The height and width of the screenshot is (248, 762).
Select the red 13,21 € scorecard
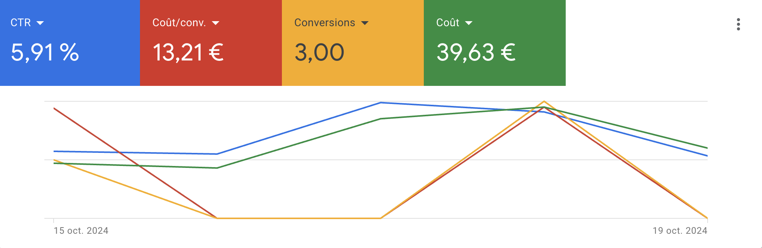211,43
